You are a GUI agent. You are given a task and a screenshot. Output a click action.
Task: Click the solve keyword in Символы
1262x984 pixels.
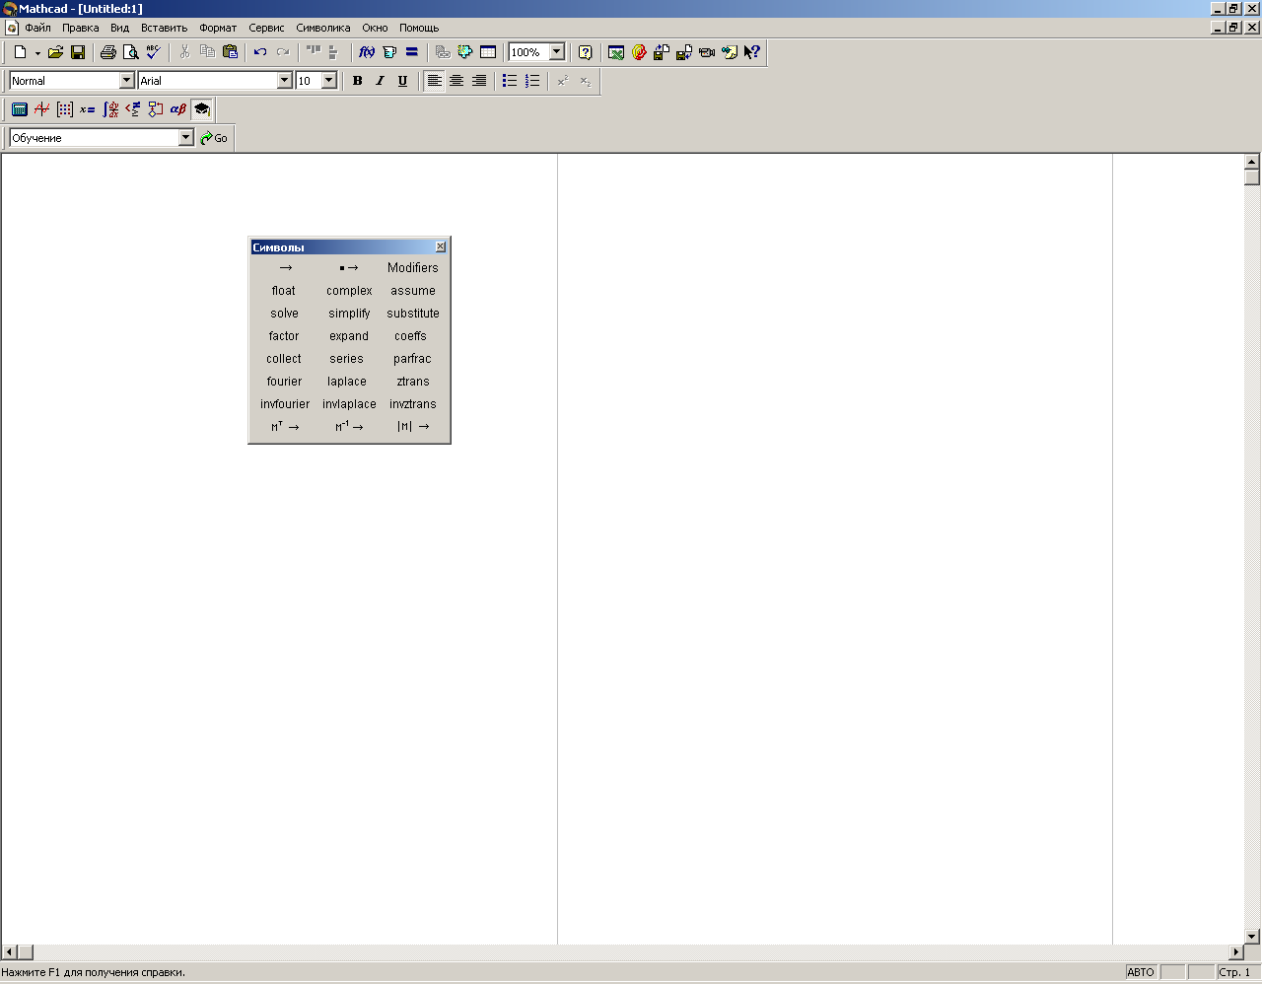click(x=284, y=314)
